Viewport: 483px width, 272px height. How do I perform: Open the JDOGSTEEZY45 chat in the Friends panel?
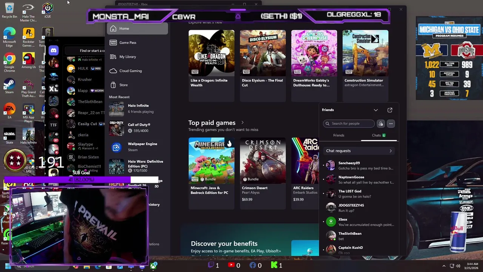(358, 208)
